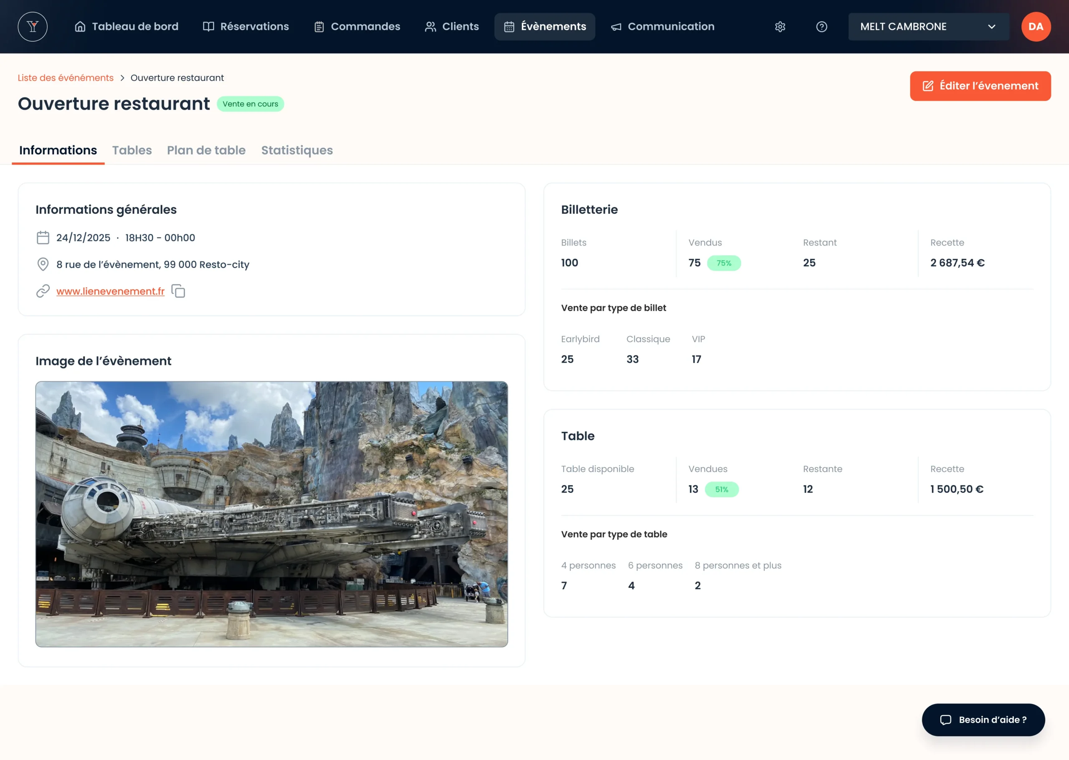Click Éditer l'évenement button

(980, 86)
